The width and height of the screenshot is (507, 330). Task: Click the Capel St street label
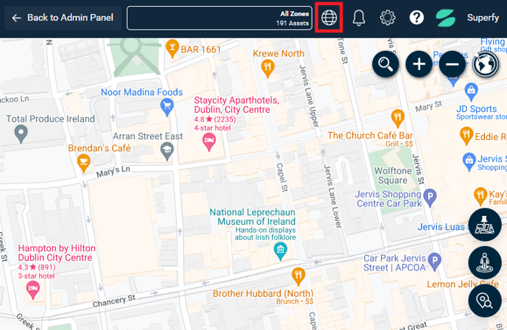point(282,177)
